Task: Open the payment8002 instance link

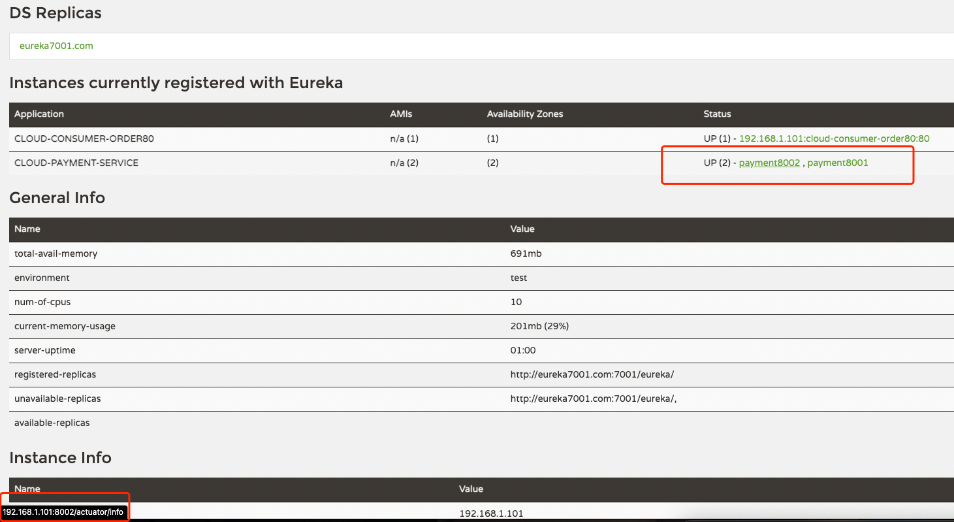Action: 769,163
